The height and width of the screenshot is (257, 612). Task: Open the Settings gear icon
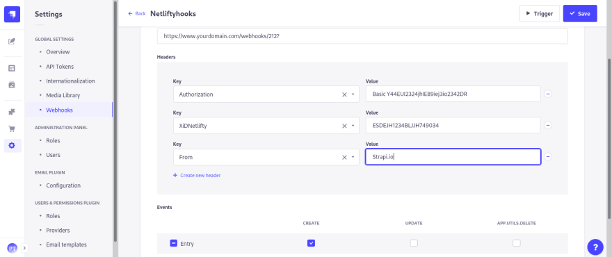tap(12, 145)
